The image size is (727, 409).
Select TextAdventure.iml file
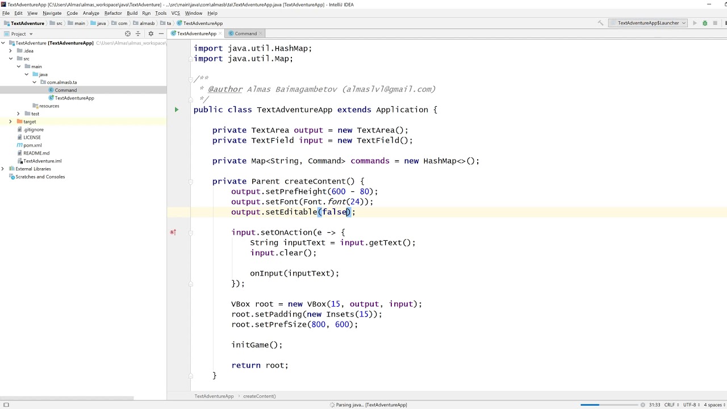click(42, 161)
